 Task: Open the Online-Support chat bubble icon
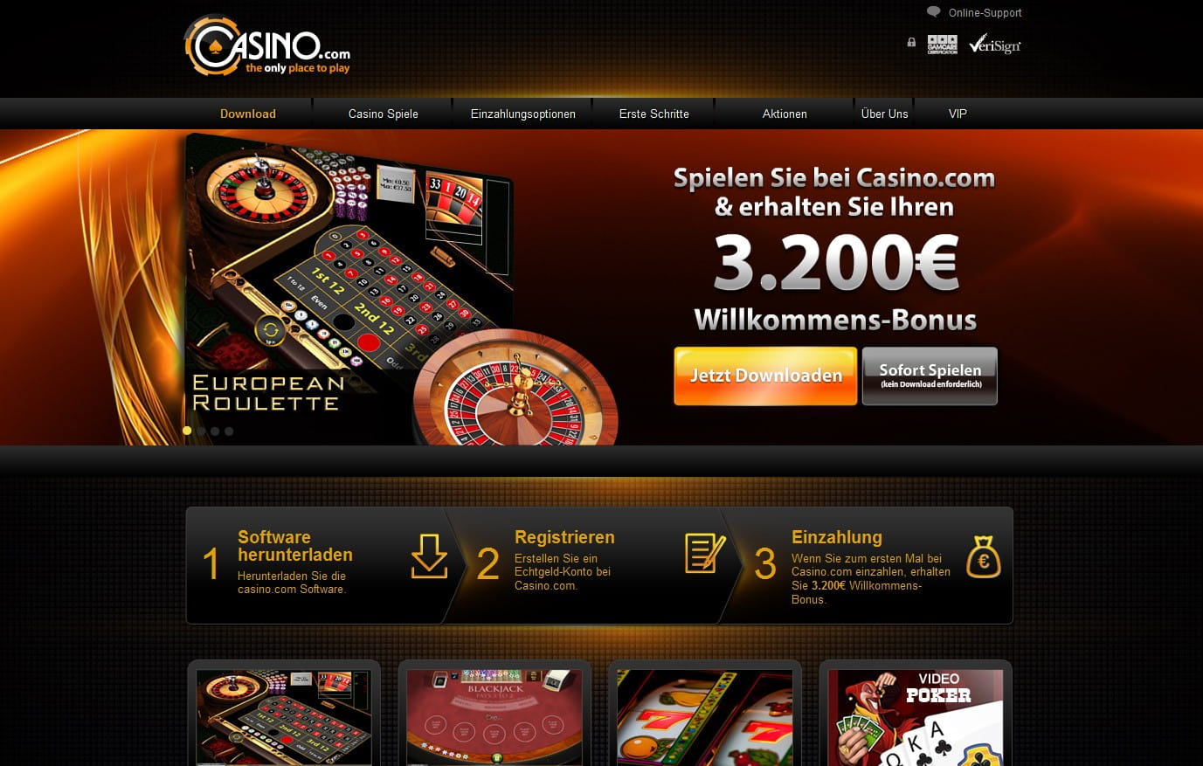(934, 12)
